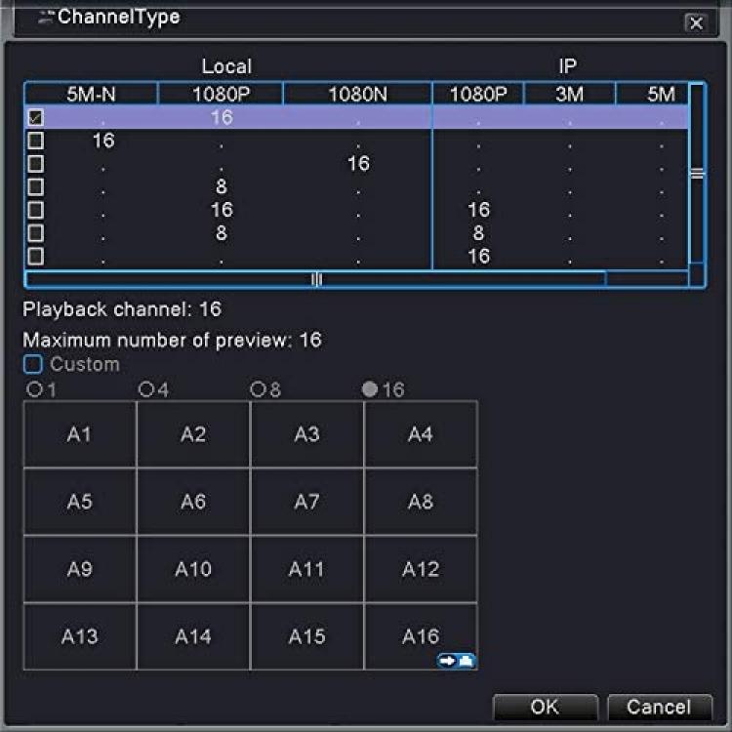This screenshot has width=732, height=732.
Task: Check the 1080N 16 channel row
Action: coord(35,164)
